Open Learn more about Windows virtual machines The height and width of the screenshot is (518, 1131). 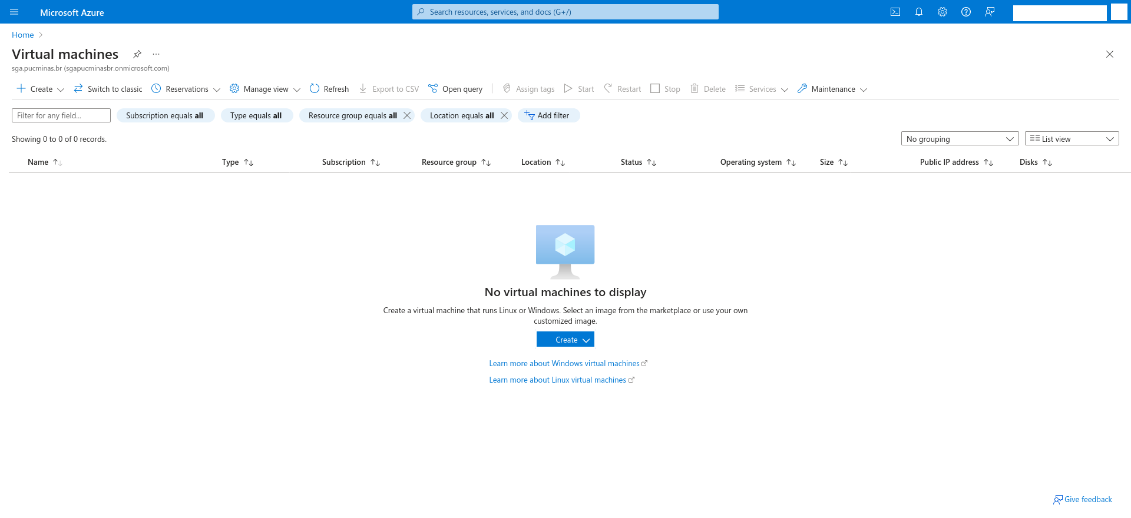point(568,363)
